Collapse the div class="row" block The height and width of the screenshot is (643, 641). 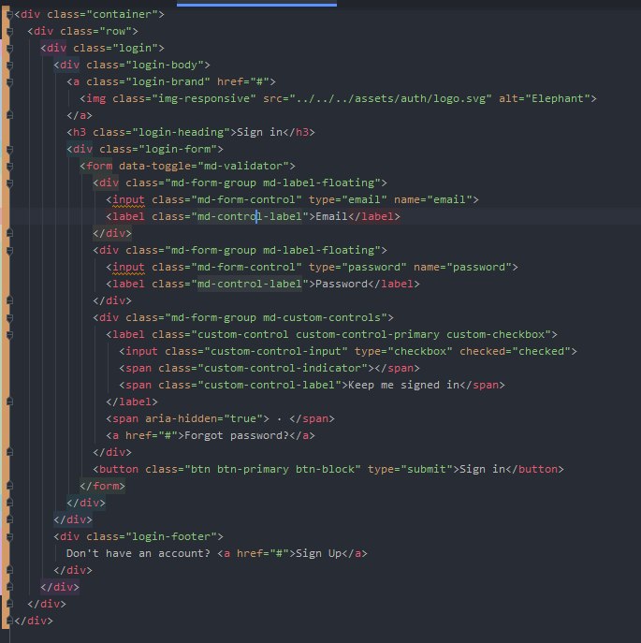click(10, 31)
